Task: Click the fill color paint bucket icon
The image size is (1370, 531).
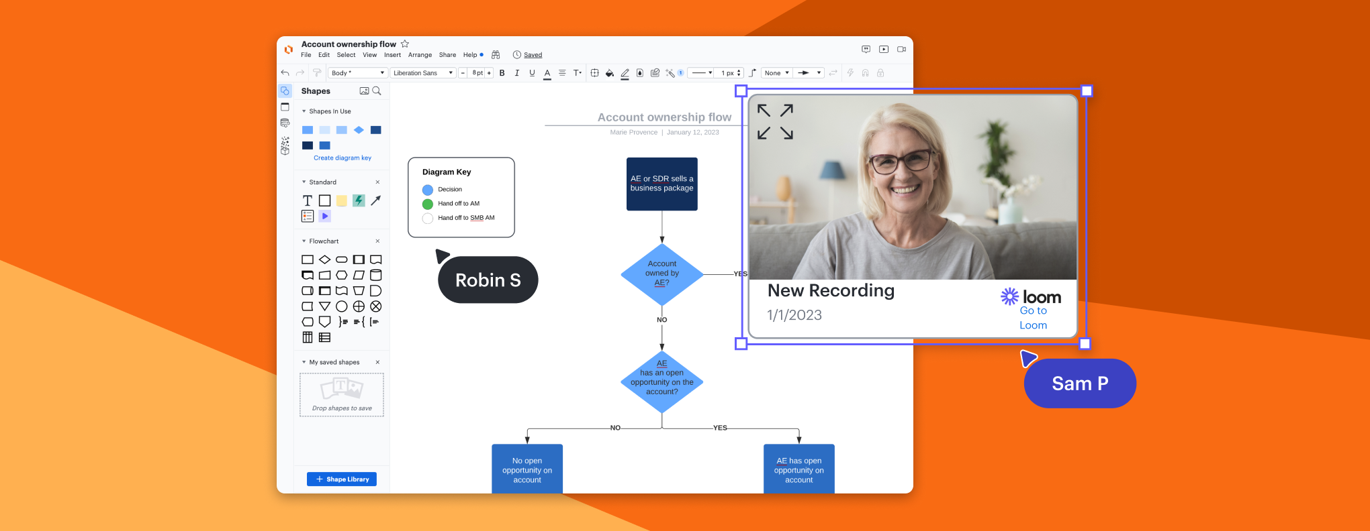Action: click(609, 73)
